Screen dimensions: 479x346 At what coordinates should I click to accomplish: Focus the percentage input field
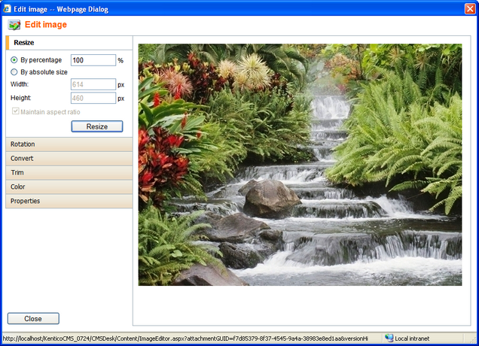93,60
